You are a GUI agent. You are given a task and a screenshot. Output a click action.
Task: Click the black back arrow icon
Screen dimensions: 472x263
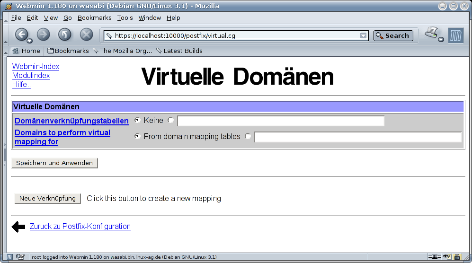click(x=18, y=227)
